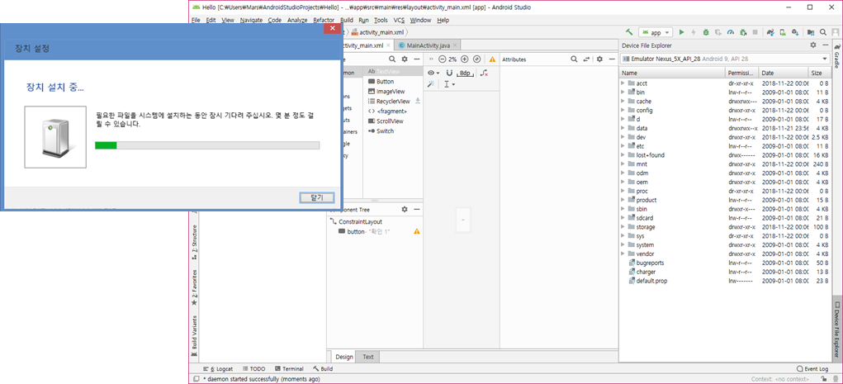843x384 pixels.
Task: Click the 닫기 button in dialog
Action: click(317, 197)
